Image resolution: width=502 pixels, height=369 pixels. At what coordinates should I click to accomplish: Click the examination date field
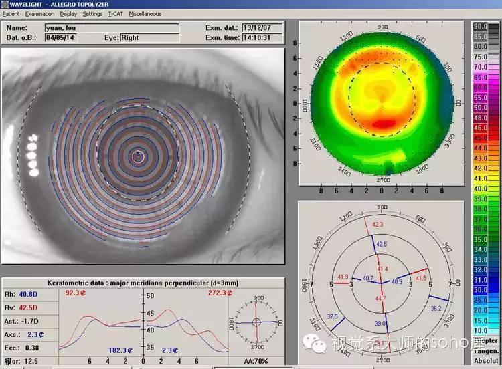coord(262,28)
